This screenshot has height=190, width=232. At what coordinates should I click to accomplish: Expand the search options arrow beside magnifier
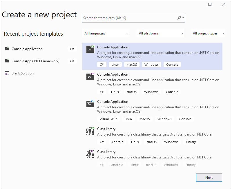pos(183,18)
